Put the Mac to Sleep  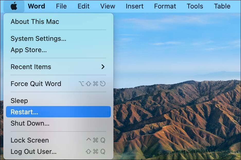coord(58,101)
